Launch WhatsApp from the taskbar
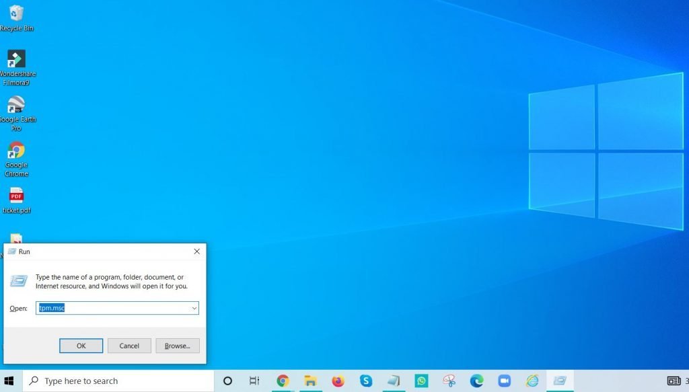The image size is (689, 392). click(x=422, y=381)
